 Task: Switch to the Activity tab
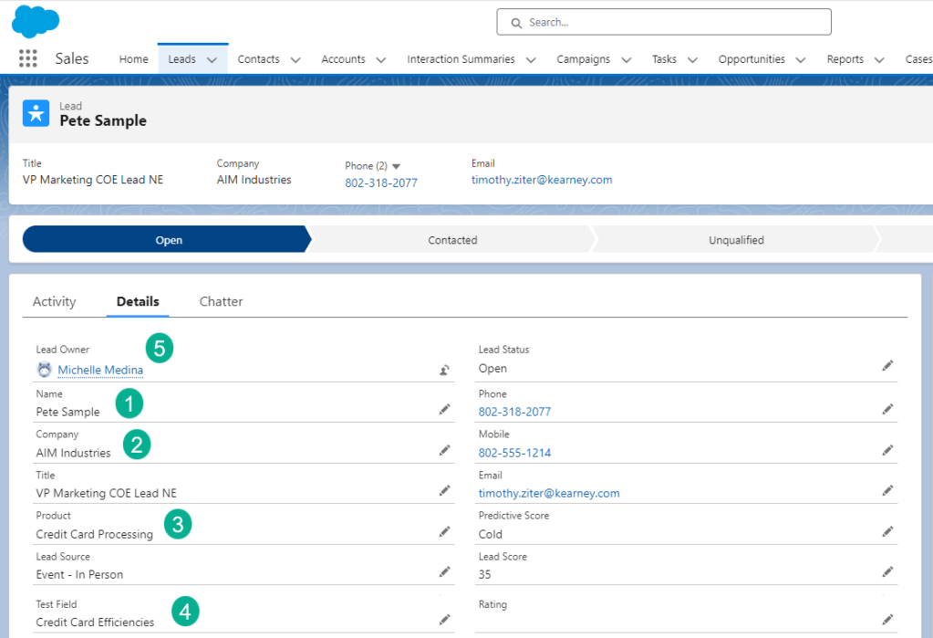pyautogui.click(x=54, y=301)
